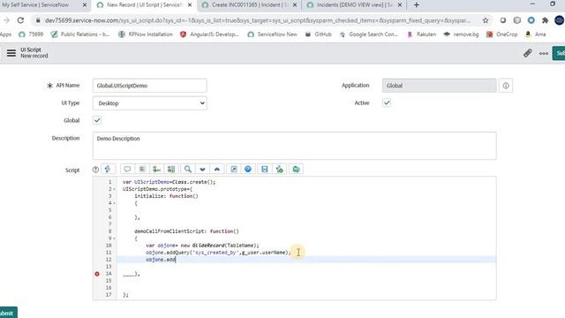Image resolution: width=565 pixels, height=318 pixels.
Task: Toggle the syntax editor macros icon
Action: pos(108,169)
